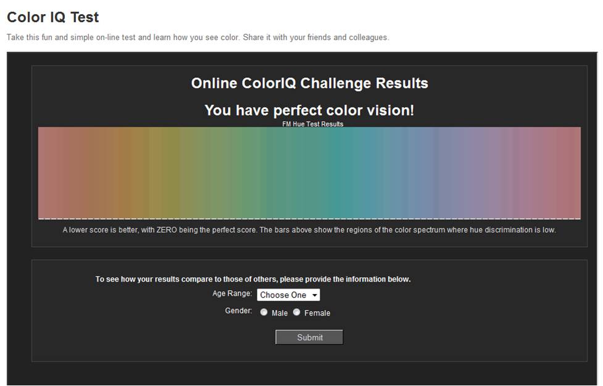Click the pink-red band at spectrum's left edge
Screen dimensions: 603x386
(x=49, y=173)
